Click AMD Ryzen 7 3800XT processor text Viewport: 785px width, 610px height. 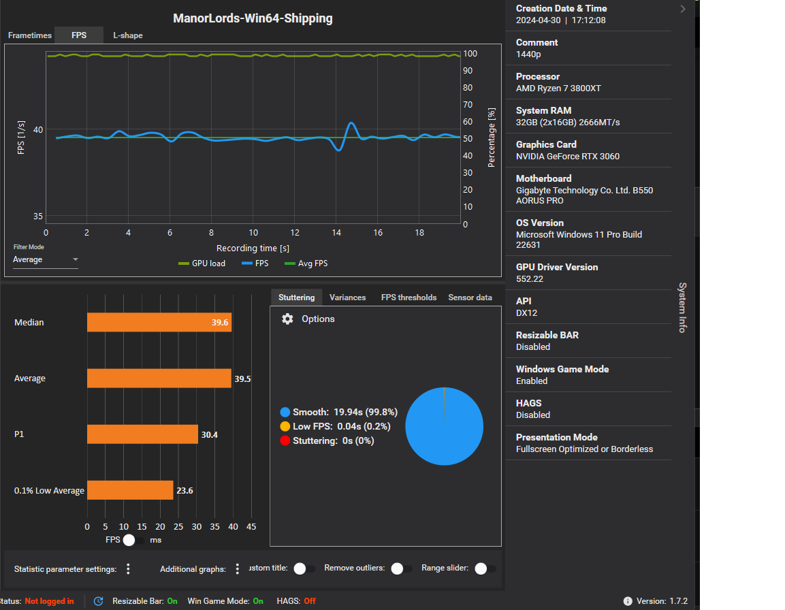(x=558, y=88)
